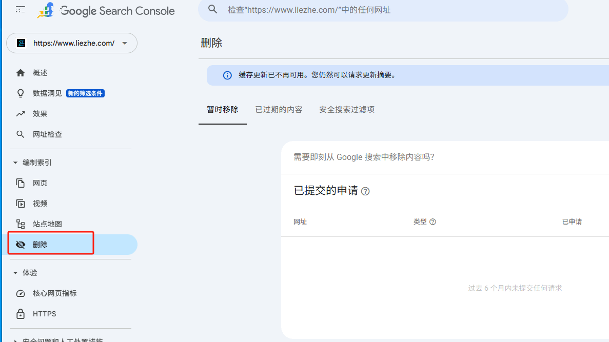Open the 网页 indexing report
Image resolution: width=609 pixels, height=342 pixels.
[x=40, y=183]
